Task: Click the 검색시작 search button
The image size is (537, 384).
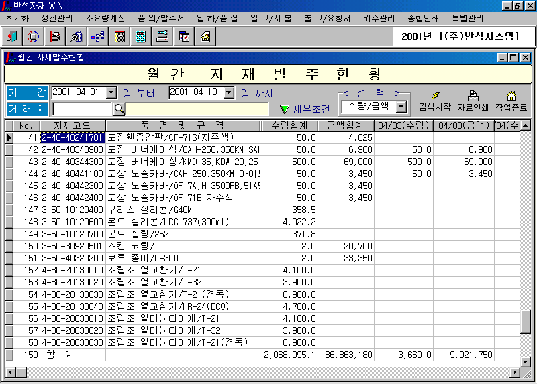Action: pyautogui.click(x=434, y=101)
